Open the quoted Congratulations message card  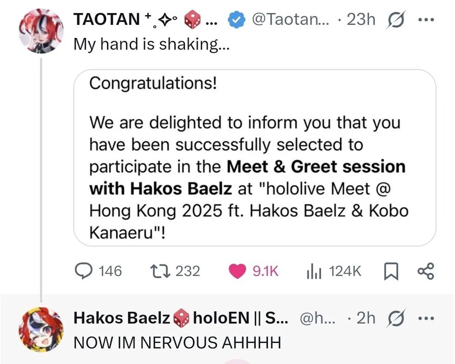coord(255,157)
